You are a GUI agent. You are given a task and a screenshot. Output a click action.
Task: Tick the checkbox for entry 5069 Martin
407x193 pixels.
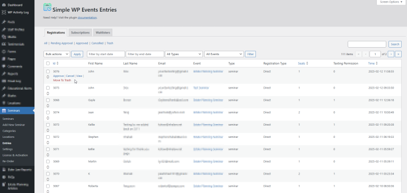(48, 162)
